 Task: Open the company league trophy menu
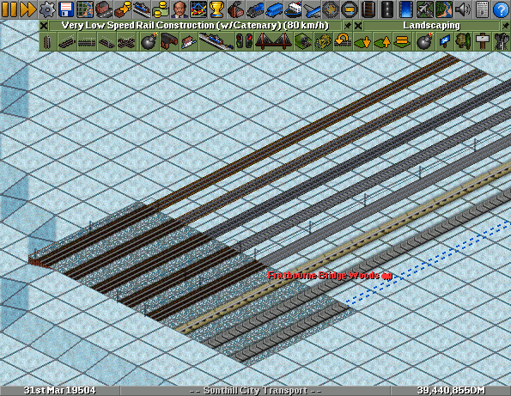click(x=217, y=9)
